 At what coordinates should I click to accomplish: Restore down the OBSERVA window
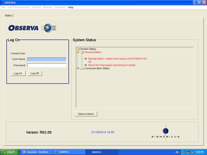pyautogui.click(x=200, y=2)
